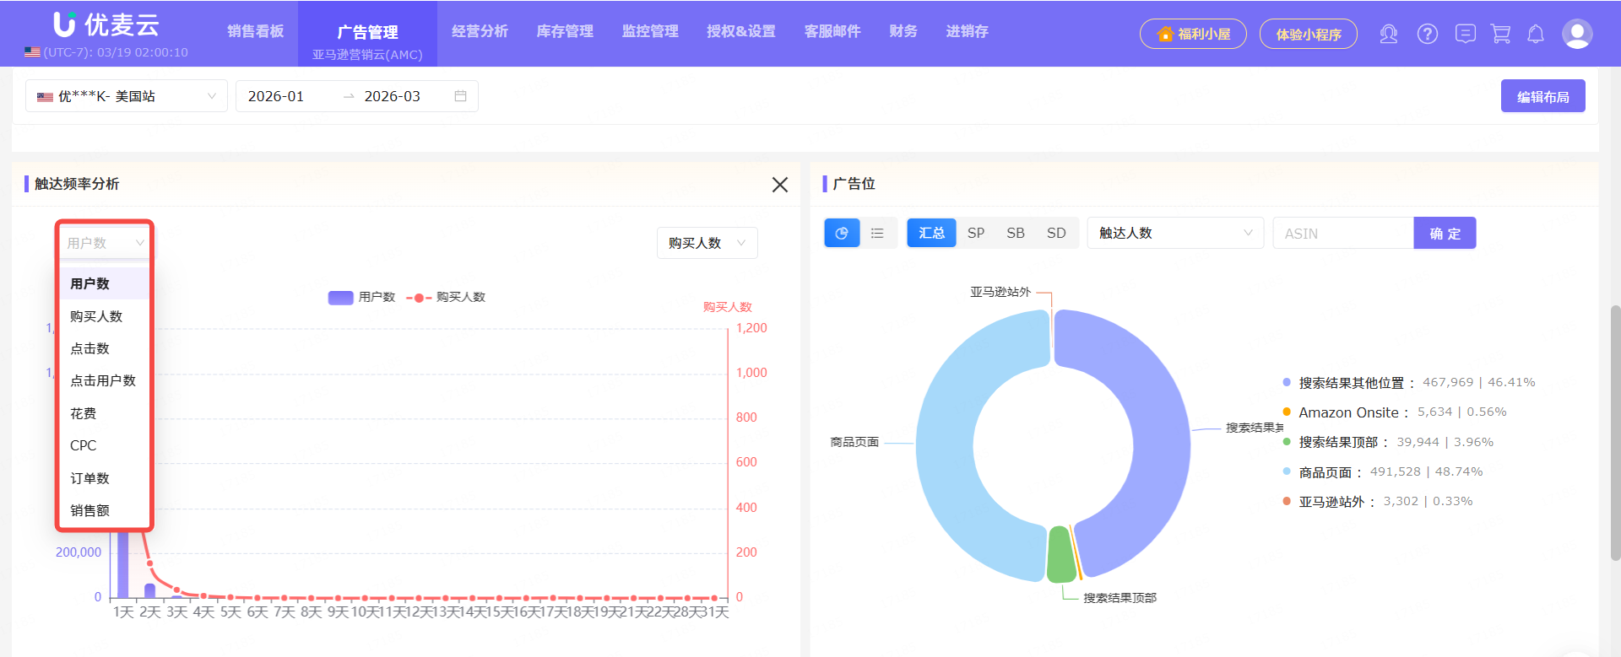
Task: Open 进销存 menu
Action: click(968, 31)
